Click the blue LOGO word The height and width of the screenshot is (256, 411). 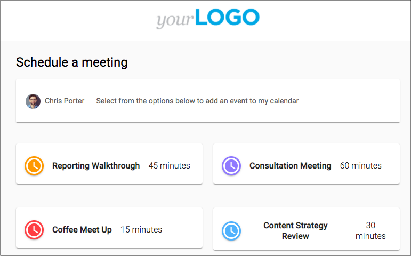click(227, 17)
